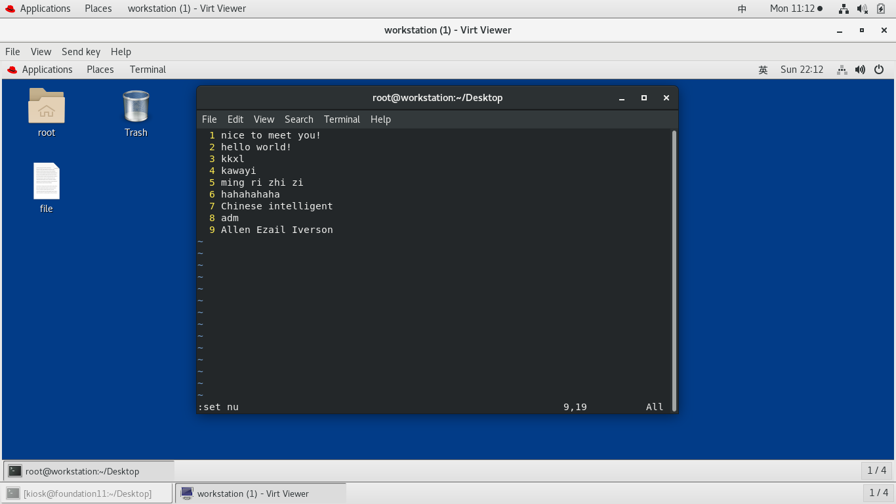Click the guest English input method indicator
This screenshot has height=504, width=896.
(x=764, y=70)
